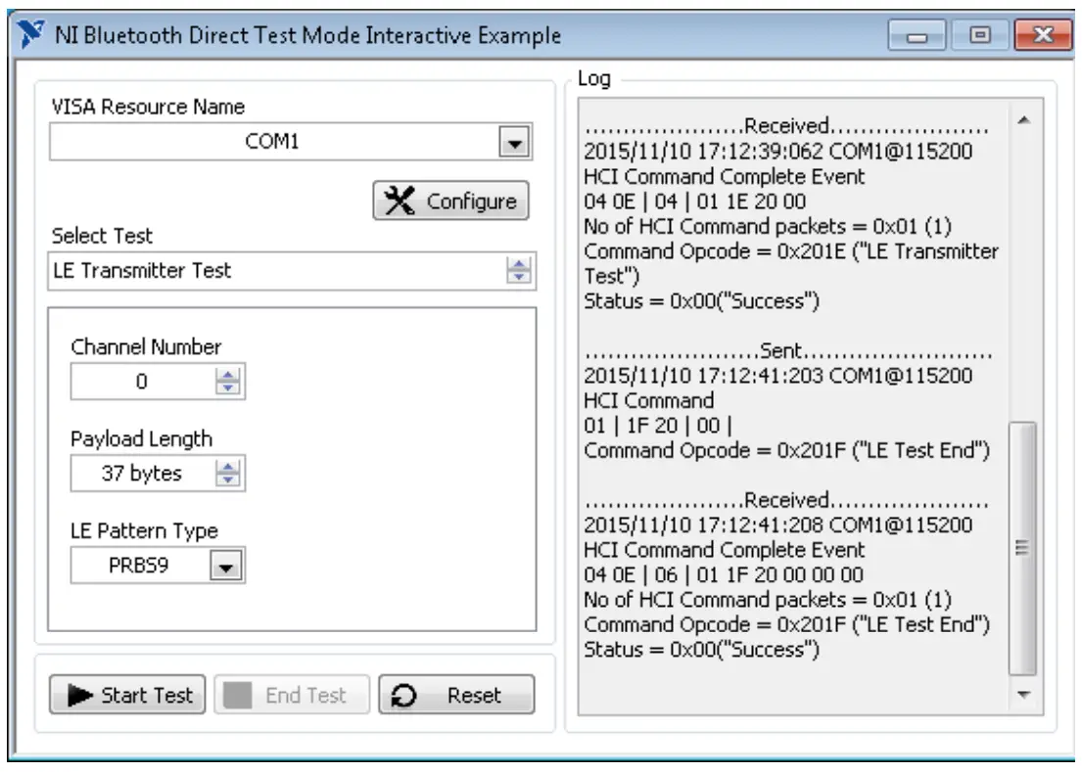The image size is (1082, 772).
Task: Click the 'Select Test' label
Action: (x=102, y=236)
